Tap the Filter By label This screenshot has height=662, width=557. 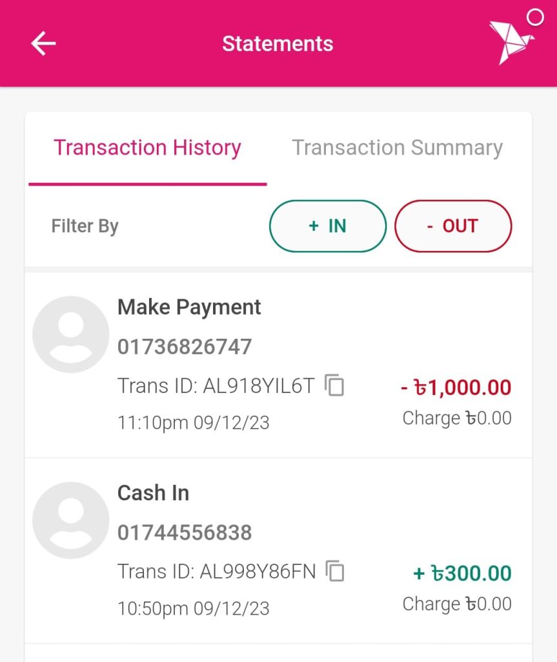pos(85,226)
